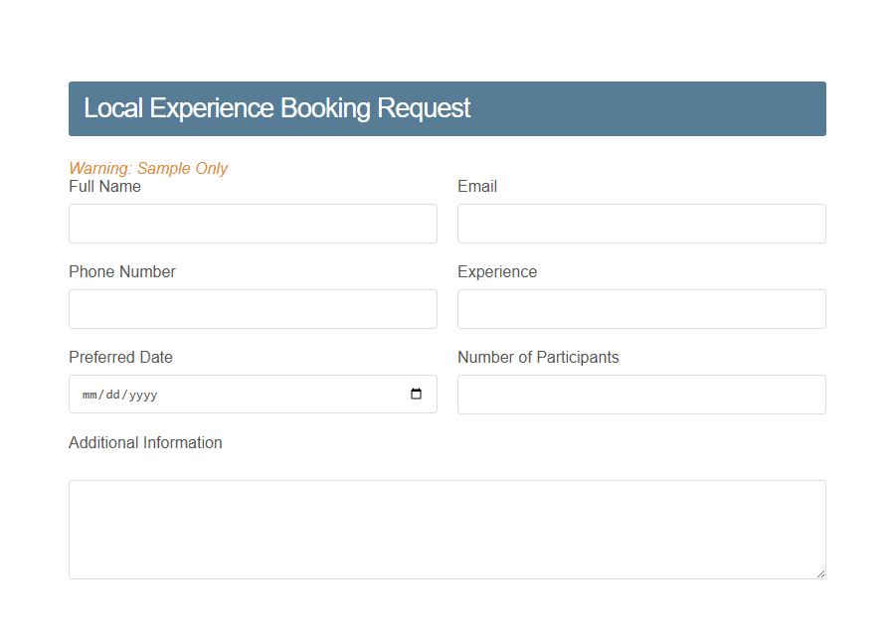Click the Local Experience Booking Request header
The height and width of the screenshot is (643, 895).
275,107
